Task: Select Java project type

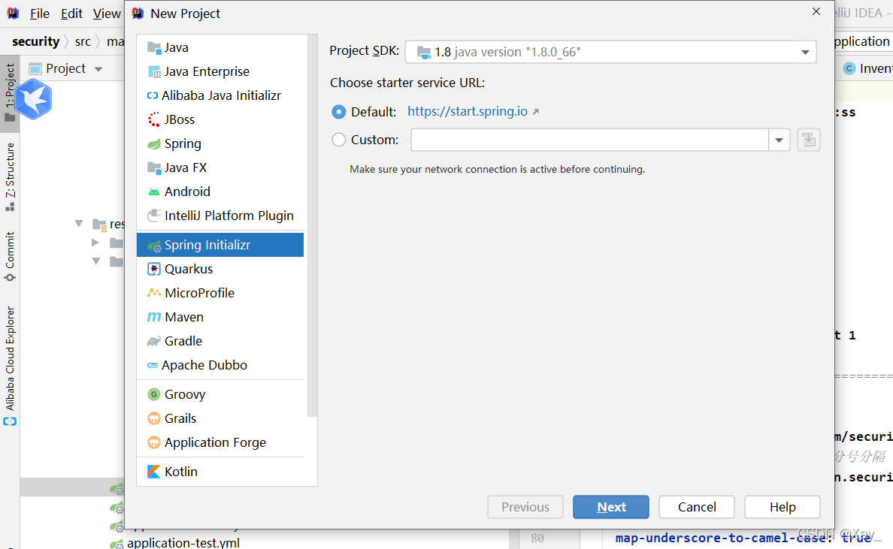Action: 219,48
